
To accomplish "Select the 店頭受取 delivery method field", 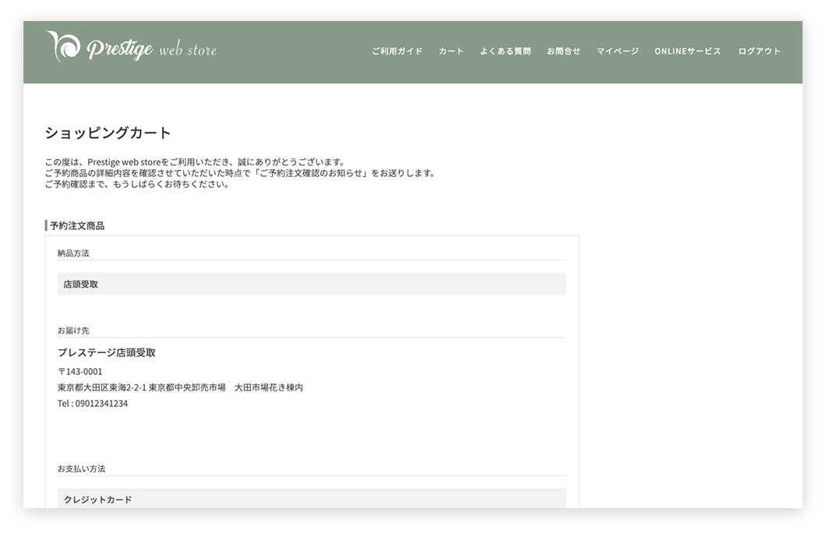I will pyautogui.click(x=312, y=285).
